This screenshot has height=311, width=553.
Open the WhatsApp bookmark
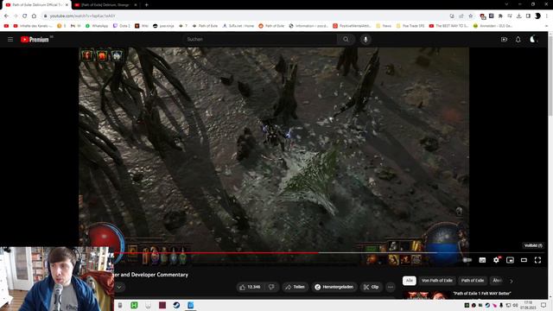(x=97, y=26)
